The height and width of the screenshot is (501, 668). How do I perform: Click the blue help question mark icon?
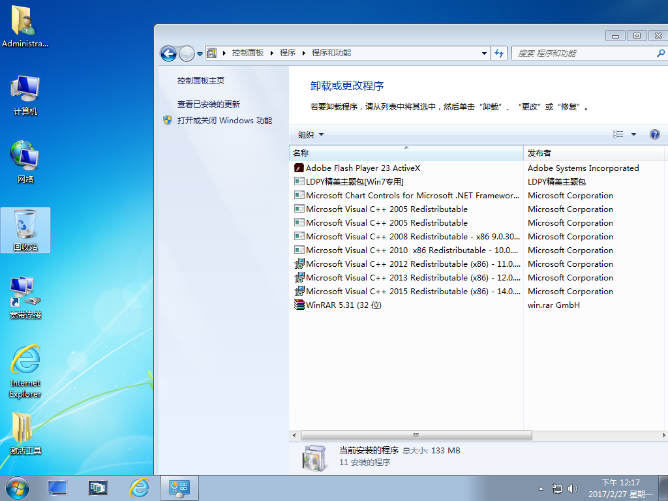coord(655,134)
